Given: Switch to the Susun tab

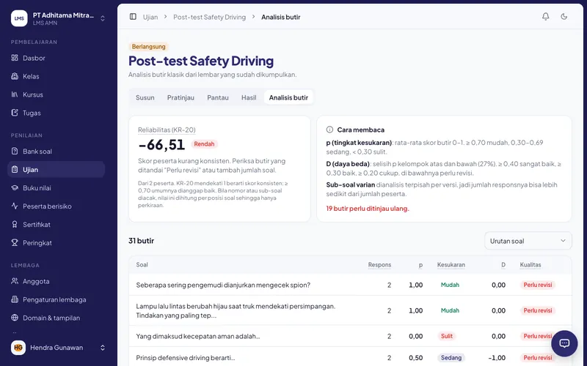Looking at the screenshot, I should click(x=145, y=97).
